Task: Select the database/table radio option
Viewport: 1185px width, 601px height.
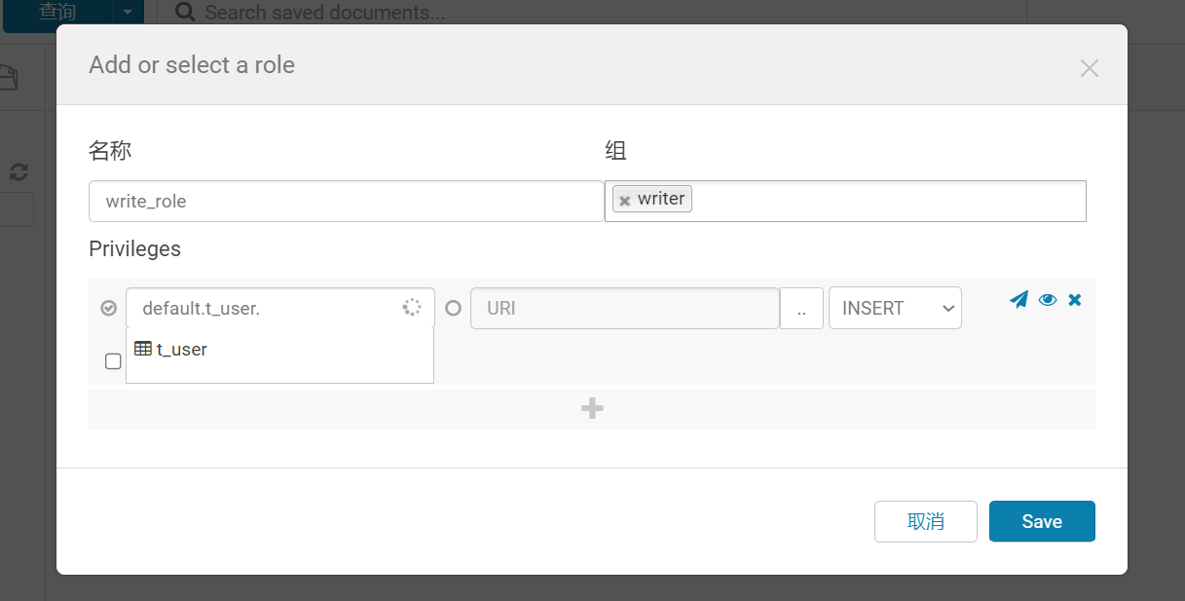Action: tap(109, 308)
